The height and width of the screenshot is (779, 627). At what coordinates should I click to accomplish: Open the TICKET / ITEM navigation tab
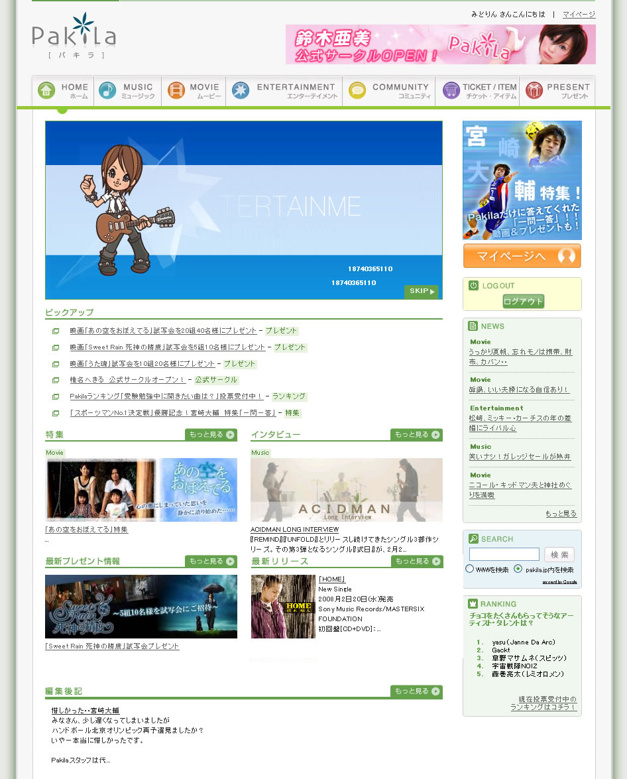[x=477, y=91]
